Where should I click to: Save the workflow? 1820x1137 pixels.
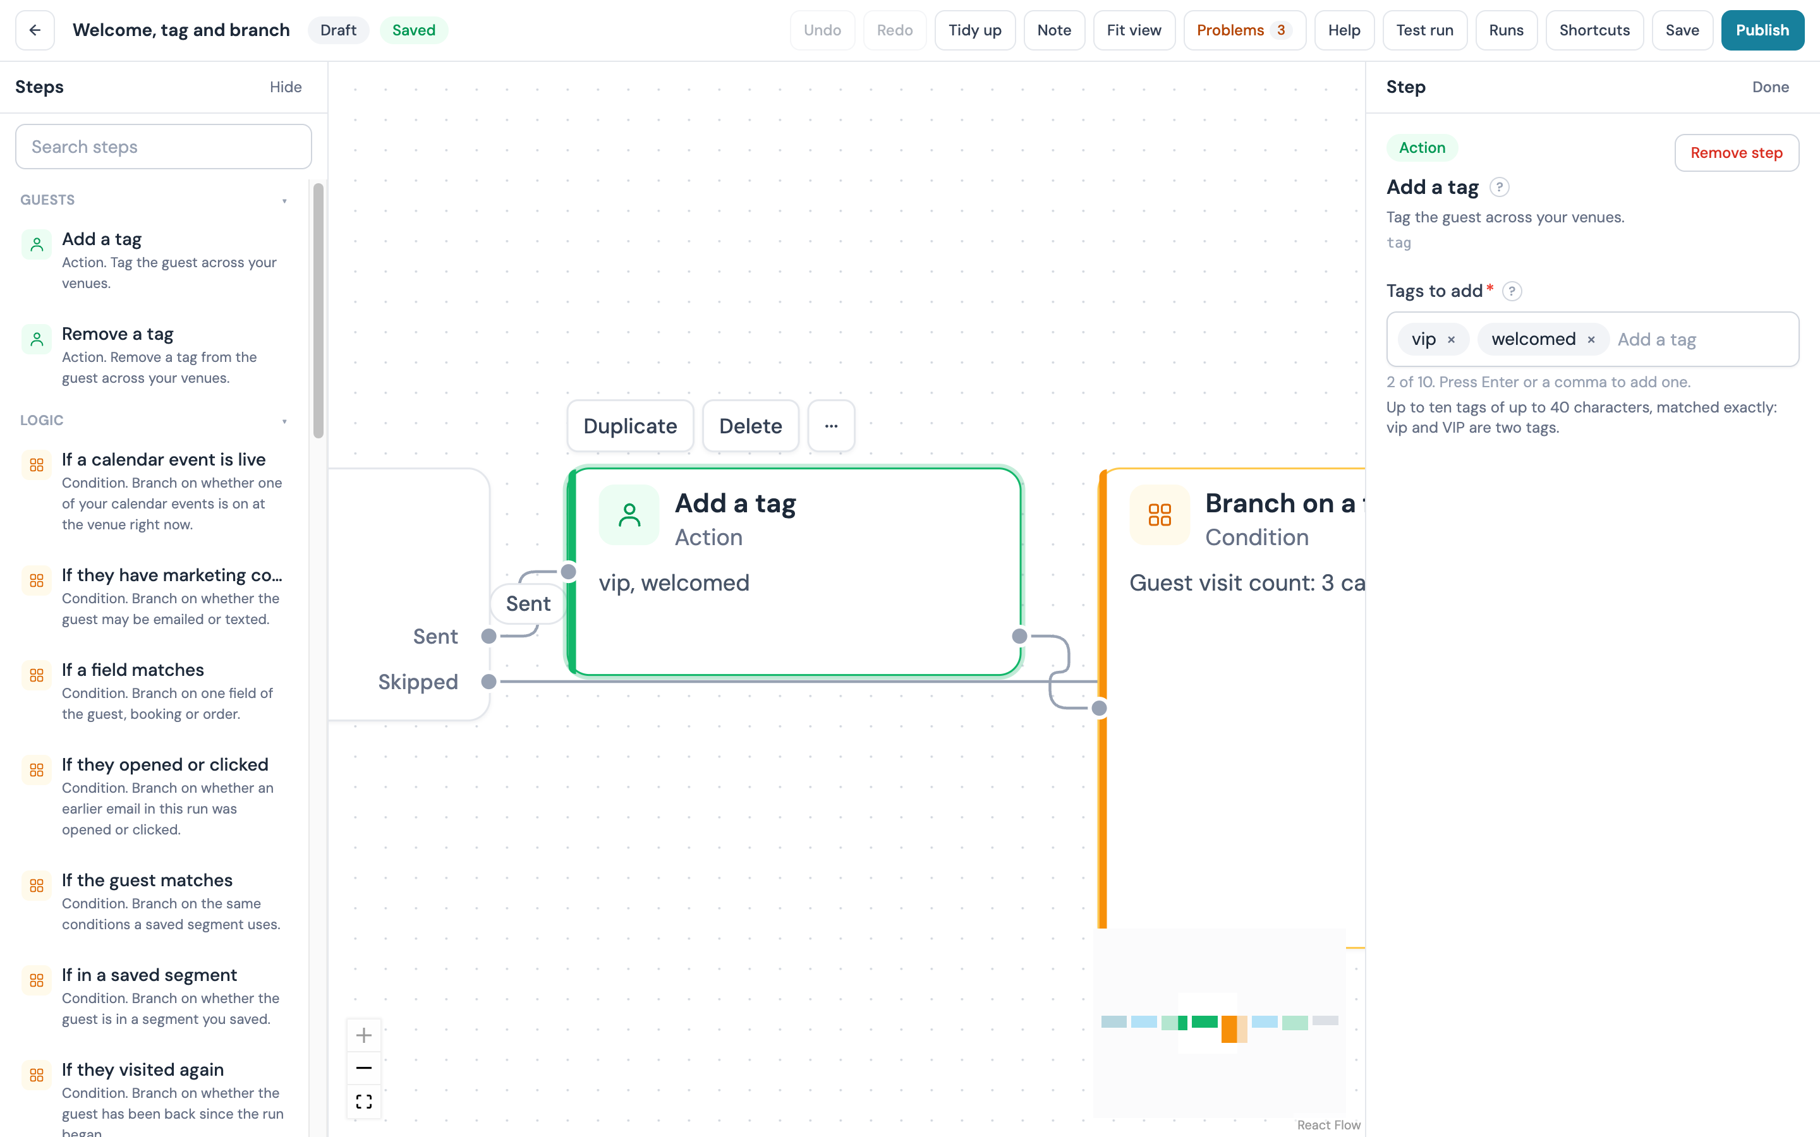tap(1682, 30)
